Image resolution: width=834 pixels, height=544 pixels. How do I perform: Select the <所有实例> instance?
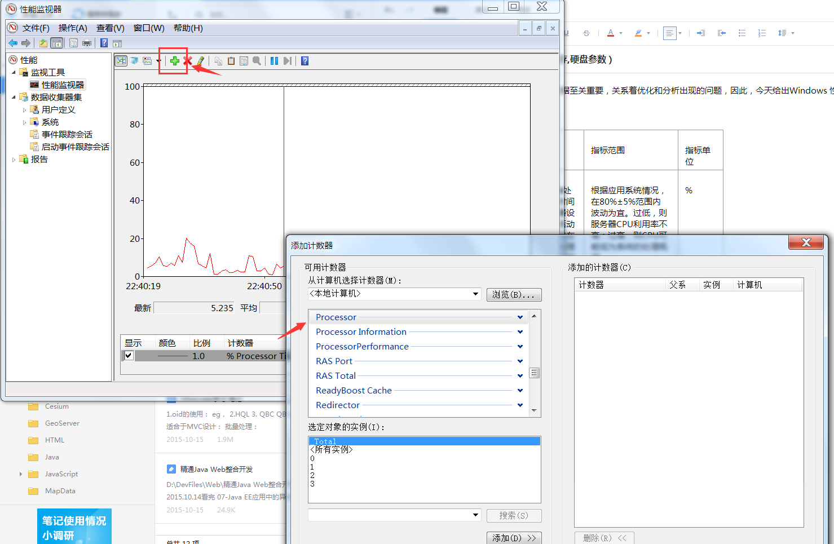424,449
